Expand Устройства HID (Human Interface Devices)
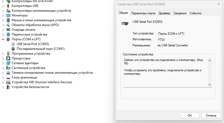The image size is (224, 123). (3, 82)
